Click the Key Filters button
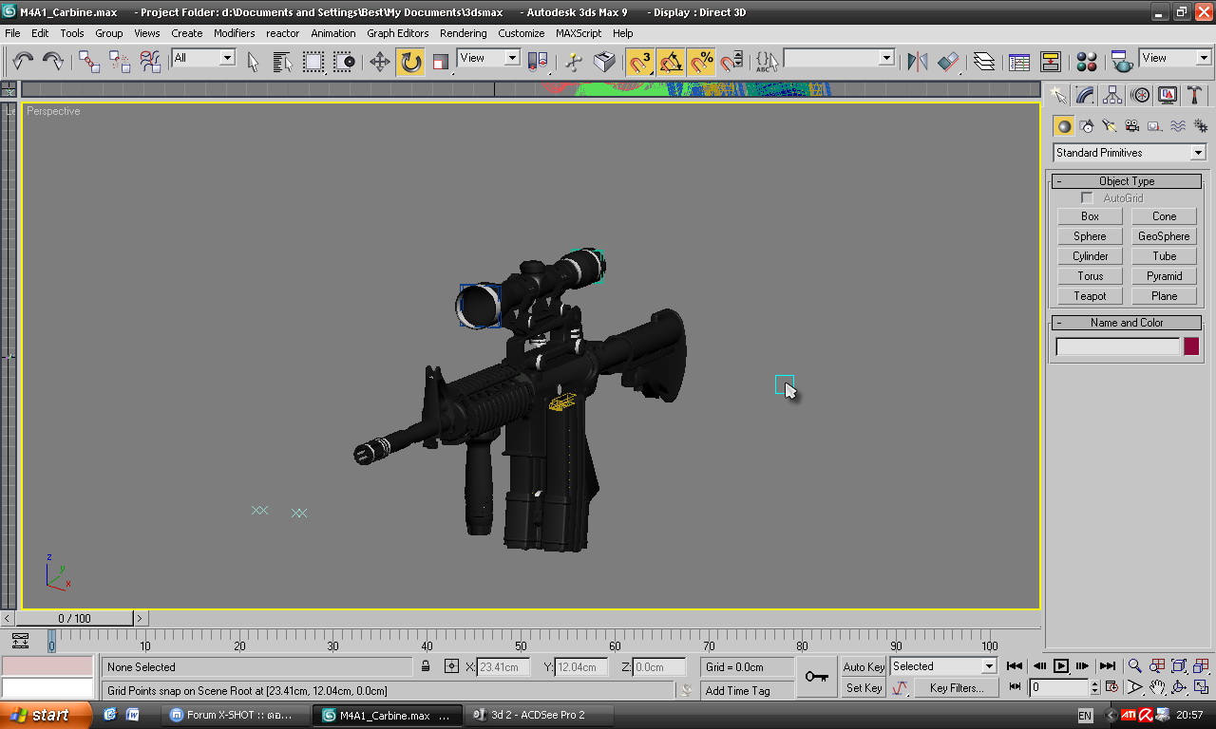Image resolution: width=1216 pixels, height=729 pixels. click(956, 688)
